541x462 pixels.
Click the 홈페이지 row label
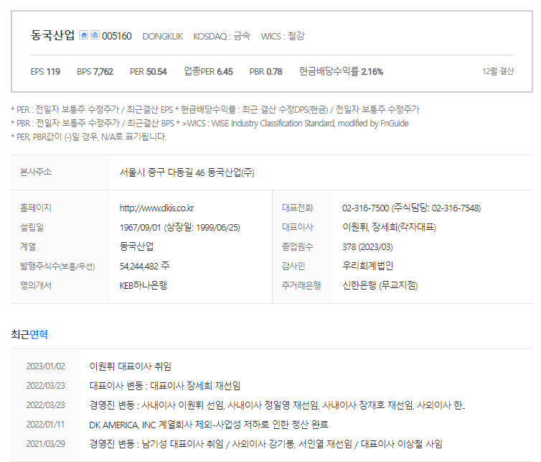click(x=36, y=208)
